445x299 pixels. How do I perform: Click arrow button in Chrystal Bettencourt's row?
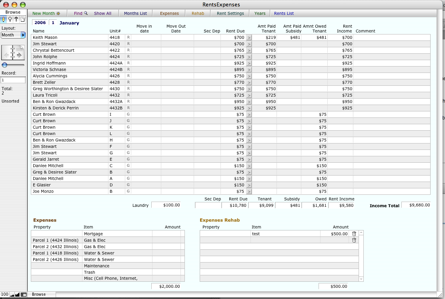tap(249, 51)
